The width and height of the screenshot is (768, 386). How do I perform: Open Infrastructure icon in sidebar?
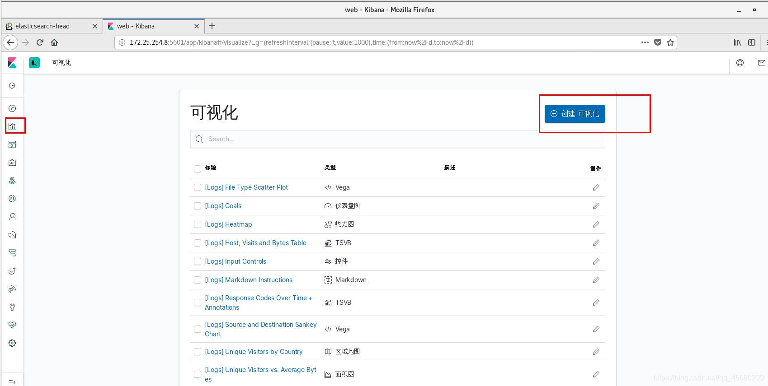point(12,217)
